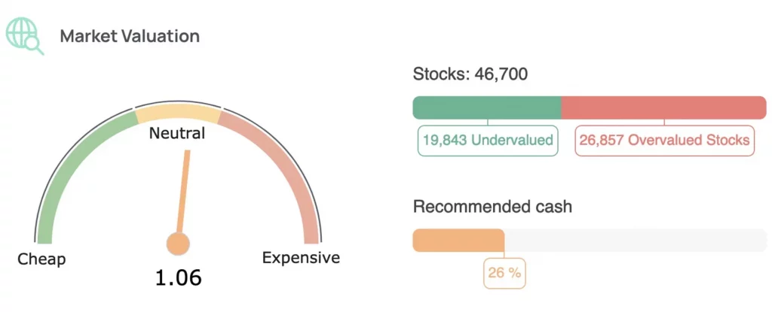Click the orange gauge needle
772x312 pixels.
coord(183,192)
